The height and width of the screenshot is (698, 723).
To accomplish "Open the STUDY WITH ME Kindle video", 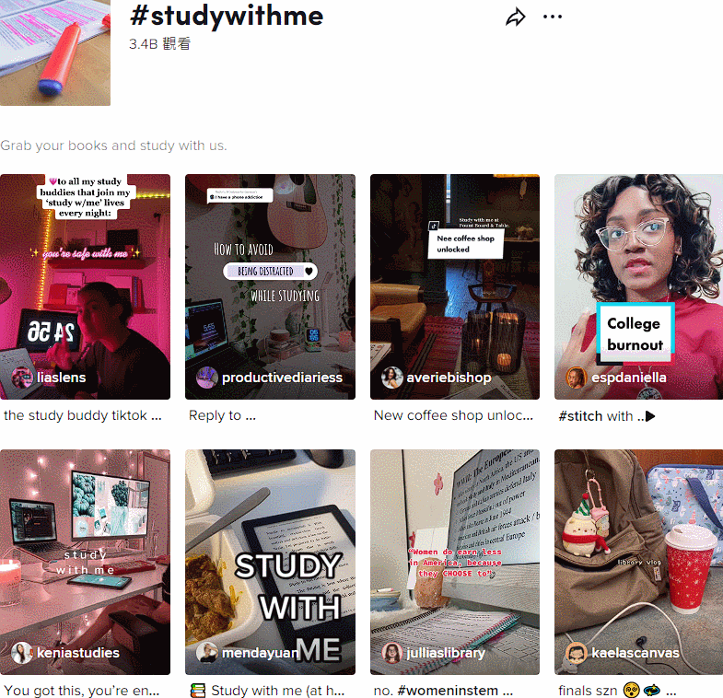I will pos(270,562).
